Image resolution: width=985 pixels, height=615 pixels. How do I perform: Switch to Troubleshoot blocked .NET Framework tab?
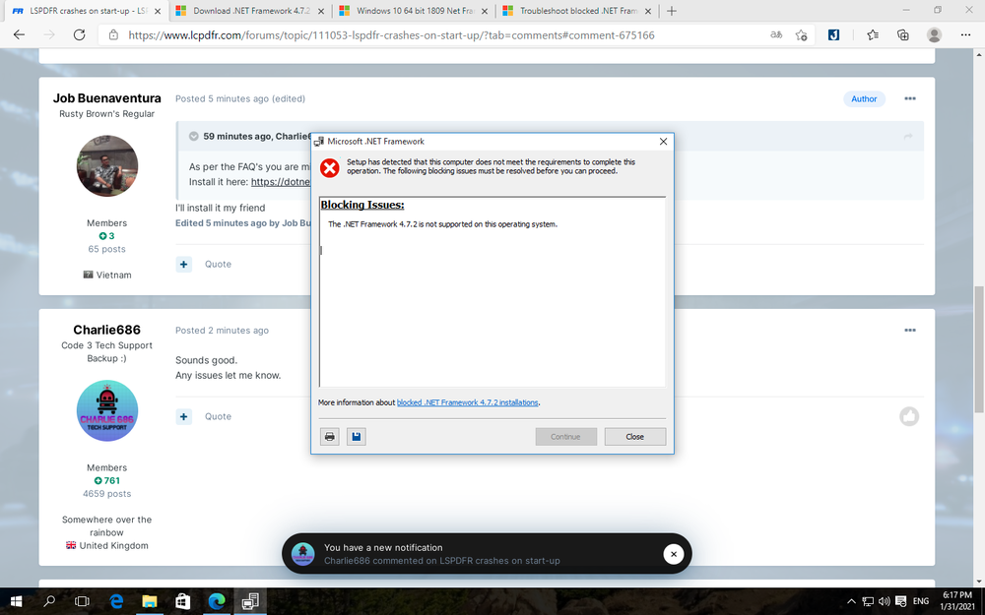(x=577, y=11)
